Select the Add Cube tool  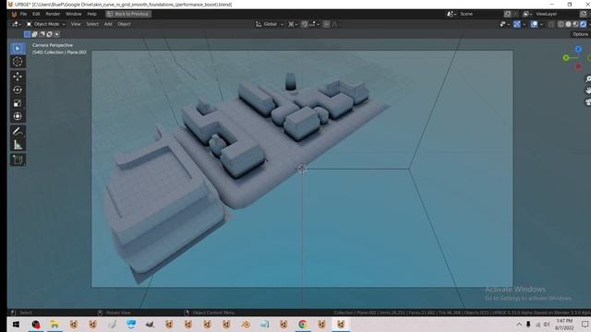click(x=18, y=160)
